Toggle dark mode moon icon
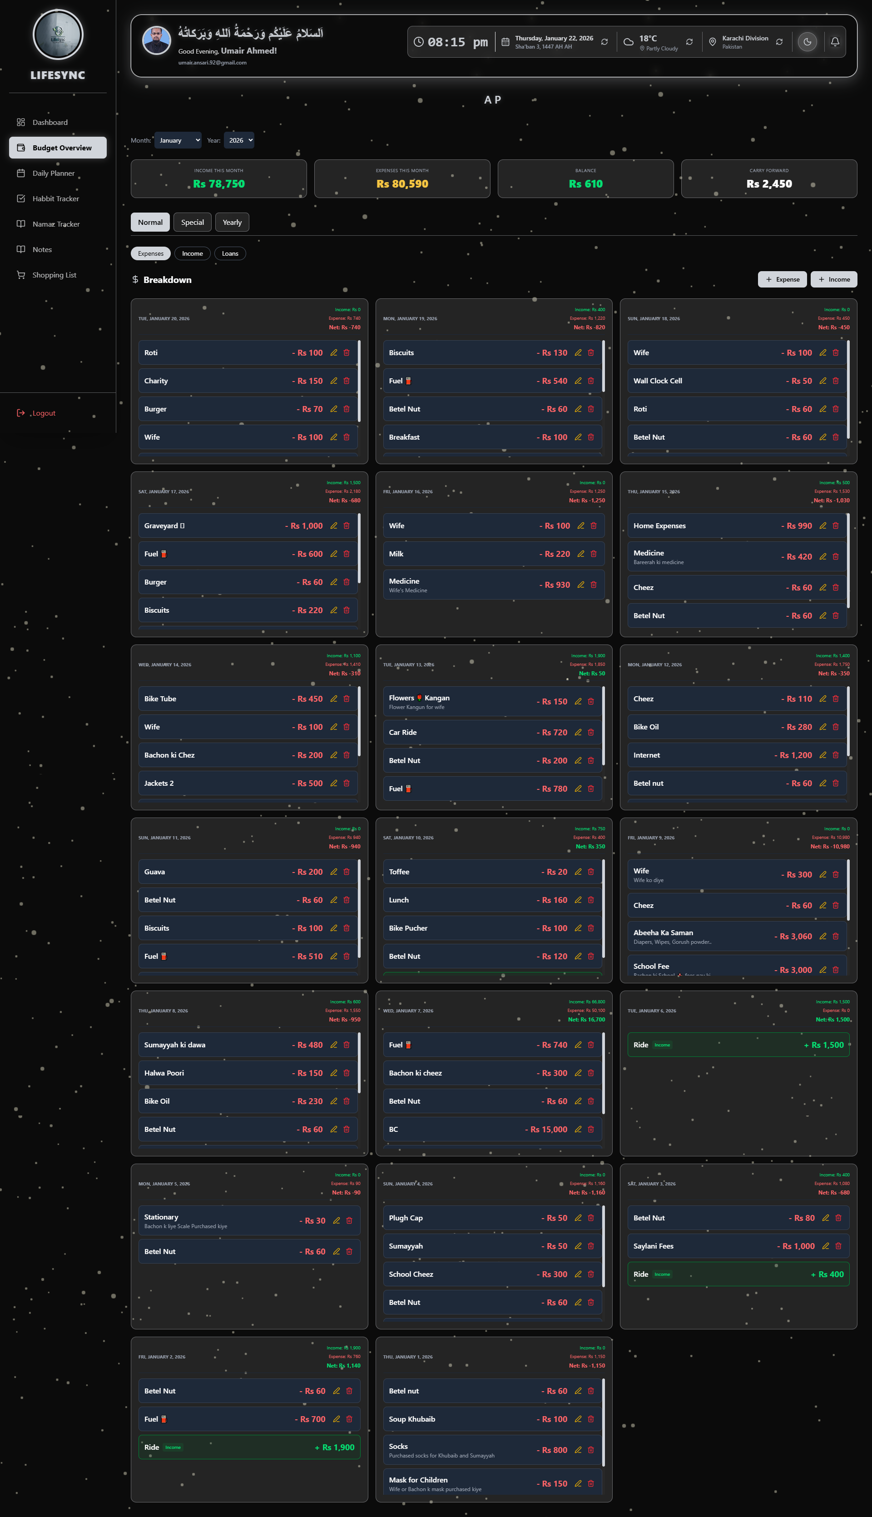The width and height of the screenshot is (872, 1517). [x=807, y=42]
